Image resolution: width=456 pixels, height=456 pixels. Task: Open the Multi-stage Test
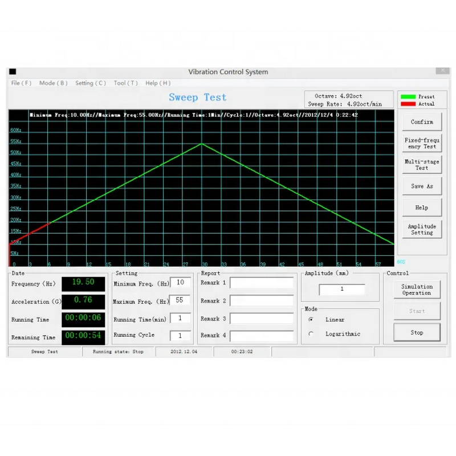click(x=422, y=165)
